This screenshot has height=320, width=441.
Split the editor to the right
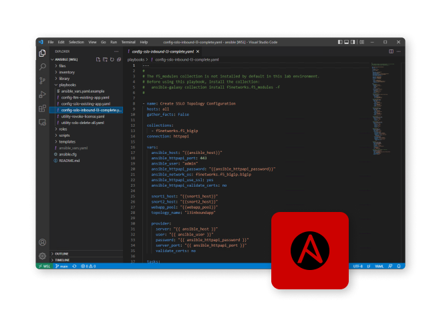391,51
